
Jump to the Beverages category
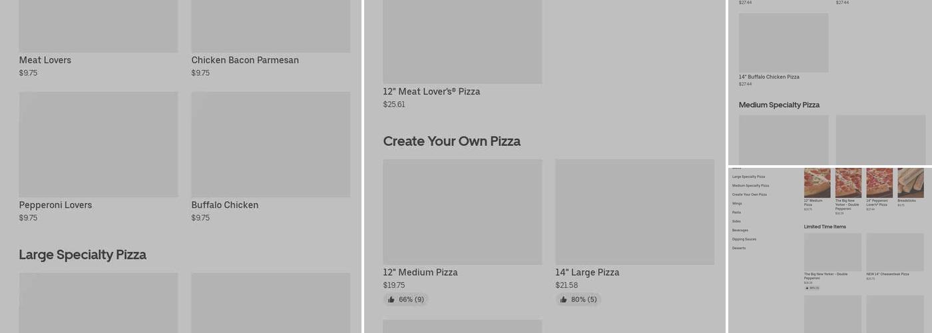click(740, 230)
